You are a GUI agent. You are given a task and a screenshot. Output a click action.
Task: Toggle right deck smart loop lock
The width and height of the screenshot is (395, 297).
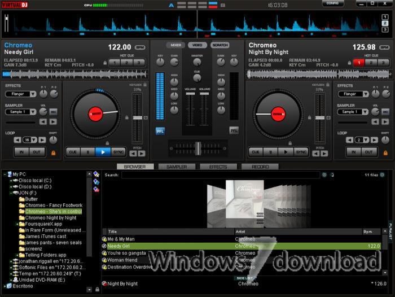click(385, 153)
